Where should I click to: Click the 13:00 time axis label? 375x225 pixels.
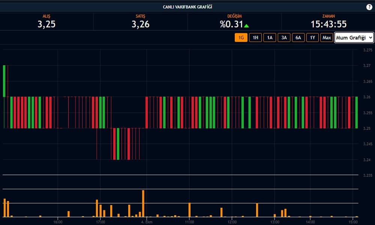click(274, 222)
